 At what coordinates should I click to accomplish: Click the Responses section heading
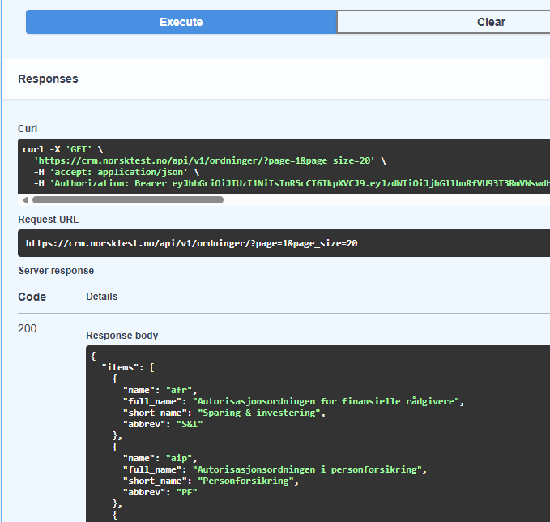tap(48, 79)
